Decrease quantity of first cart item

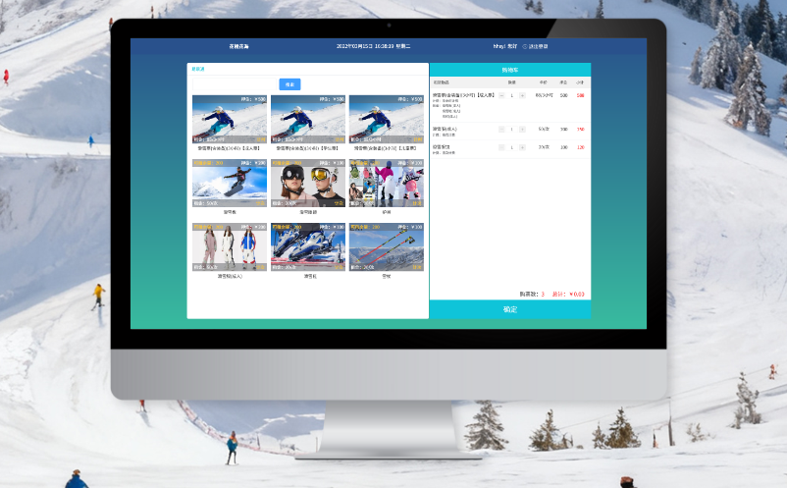(x=501, y=95)
